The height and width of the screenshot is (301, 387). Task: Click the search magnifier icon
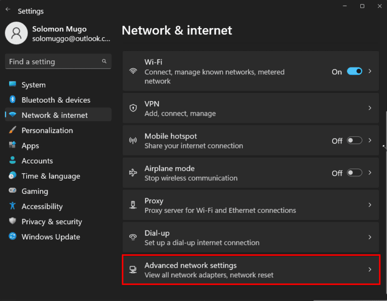pyautogui.click(x=104, y=61)
